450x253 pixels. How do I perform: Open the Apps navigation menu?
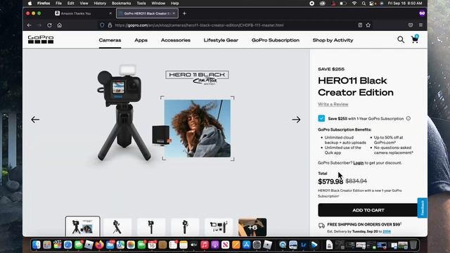tap(141, 40)
